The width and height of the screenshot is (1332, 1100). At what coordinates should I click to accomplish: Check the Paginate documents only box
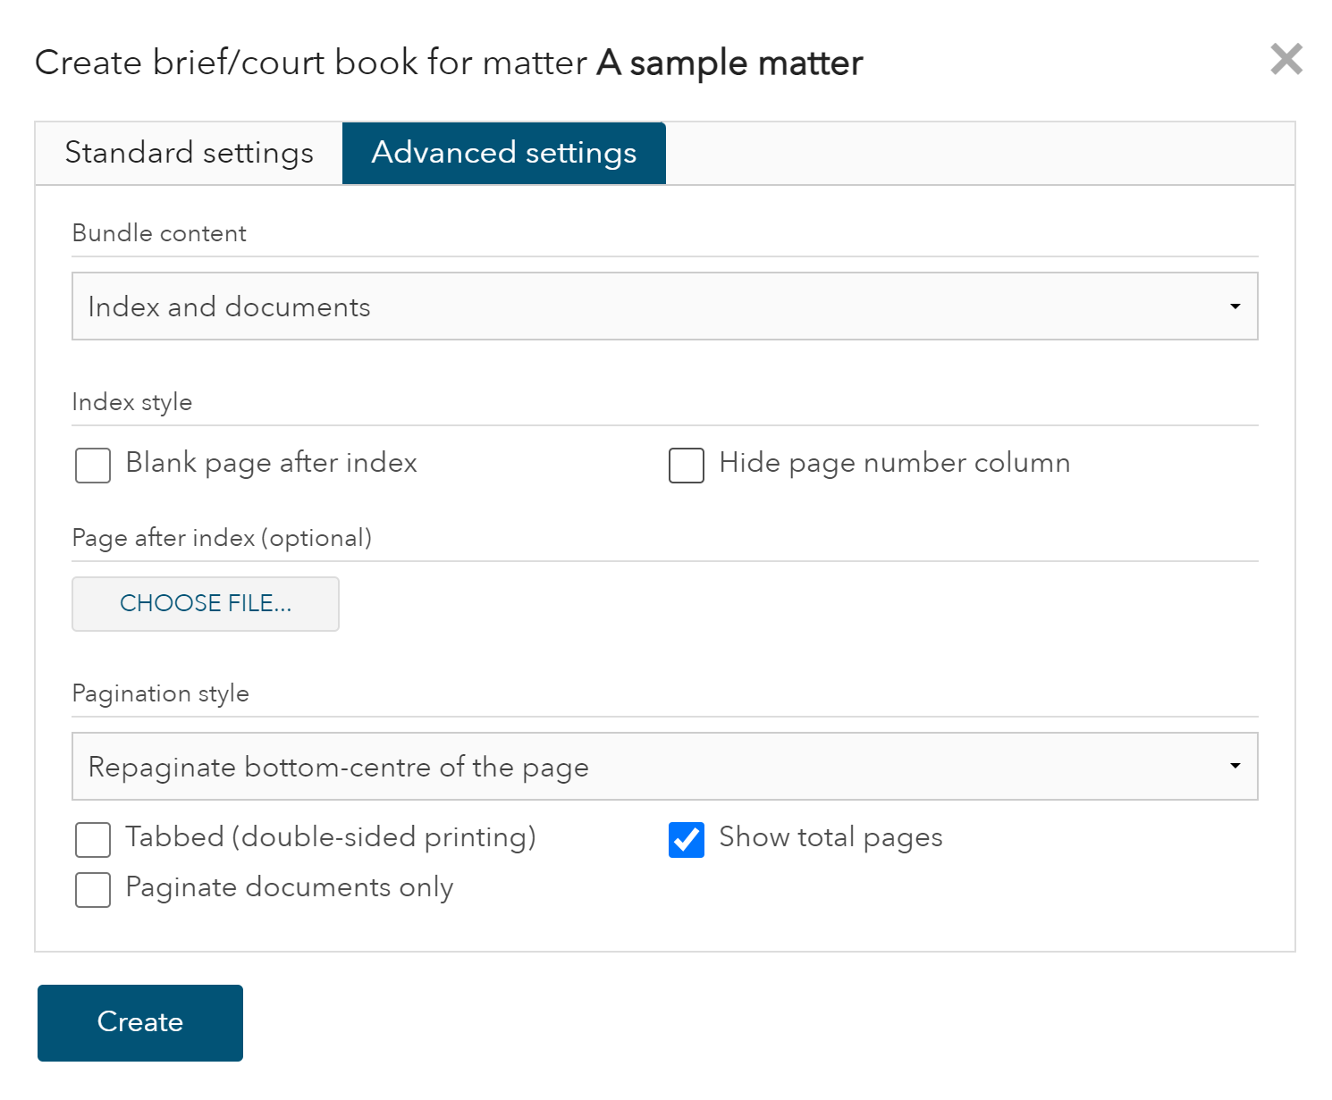pyautogui.click(x=93, y=890)
